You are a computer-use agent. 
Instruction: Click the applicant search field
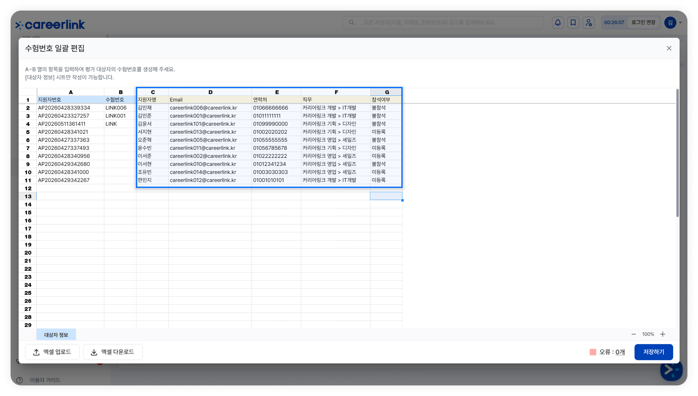pyautogui.click(x=443, y=22)
